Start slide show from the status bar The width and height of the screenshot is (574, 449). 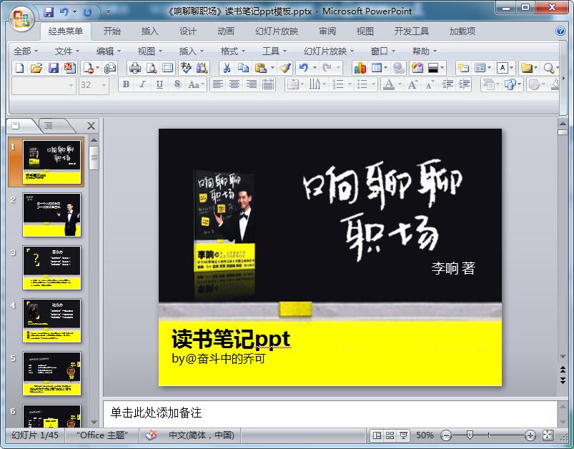[403, 435]
